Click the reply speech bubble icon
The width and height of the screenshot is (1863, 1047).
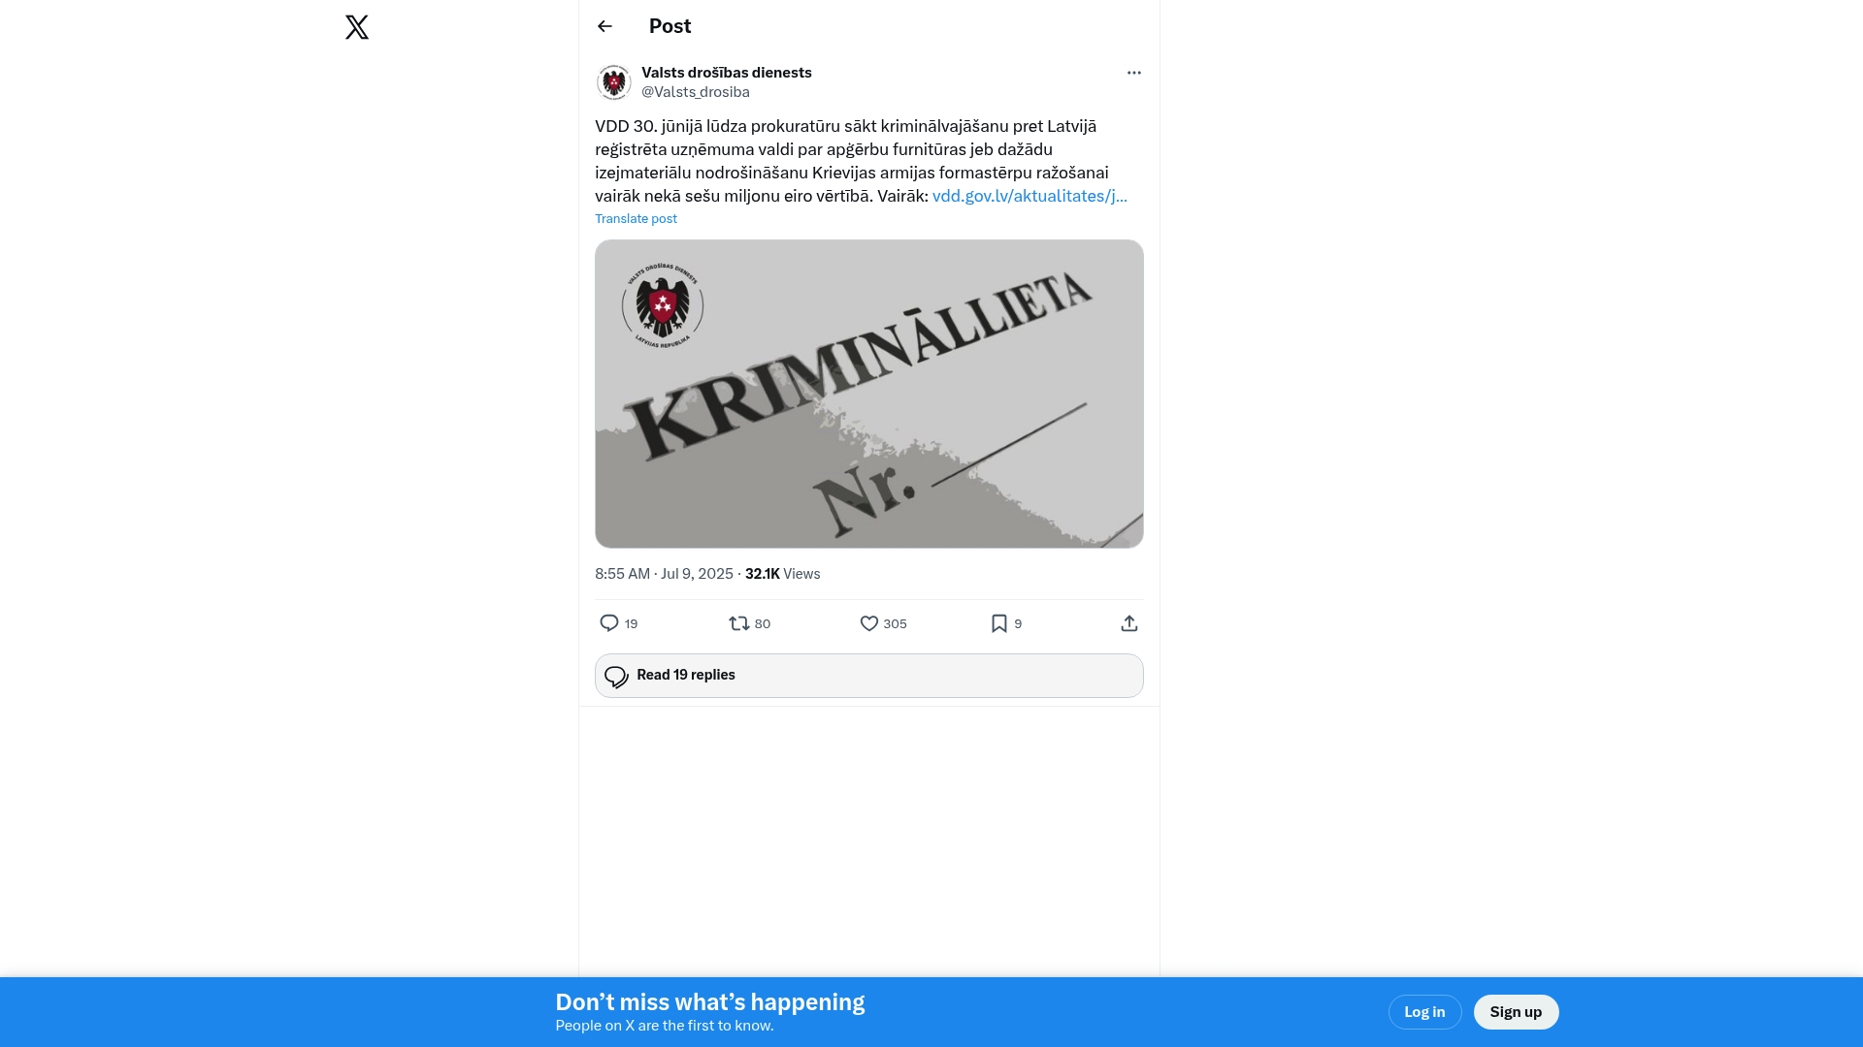(609, 623)
